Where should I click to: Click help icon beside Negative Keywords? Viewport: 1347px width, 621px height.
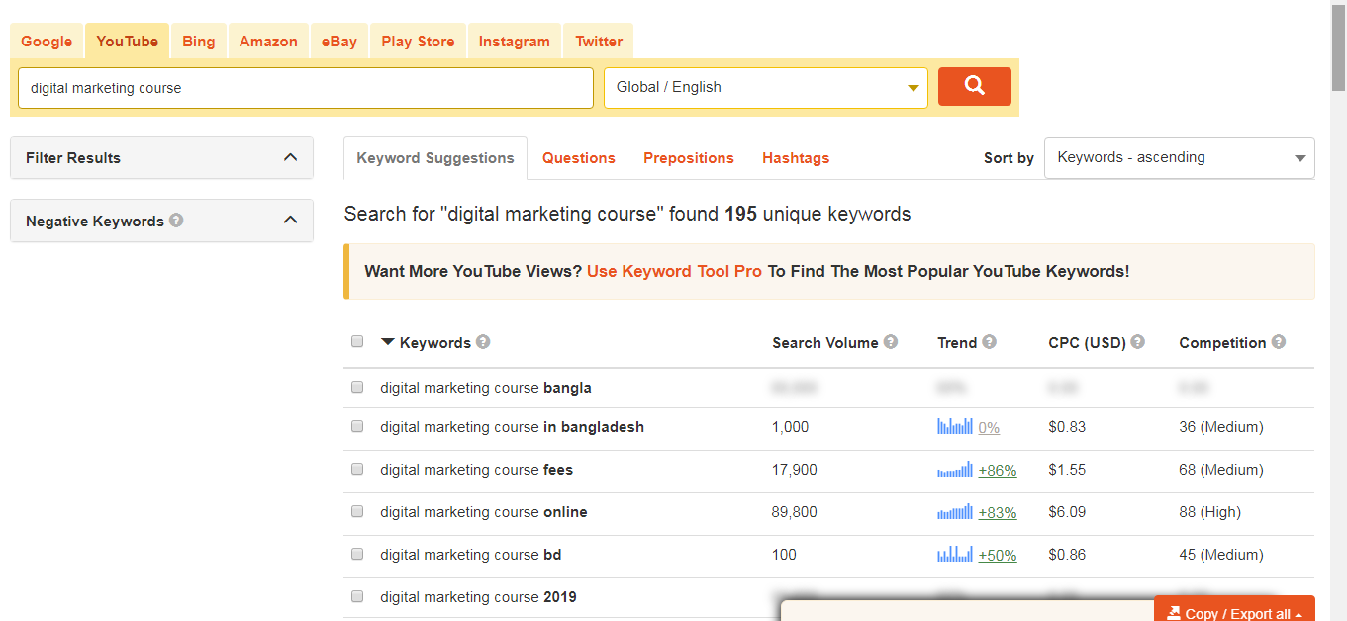pyautogui.click(x=176, y=221)
